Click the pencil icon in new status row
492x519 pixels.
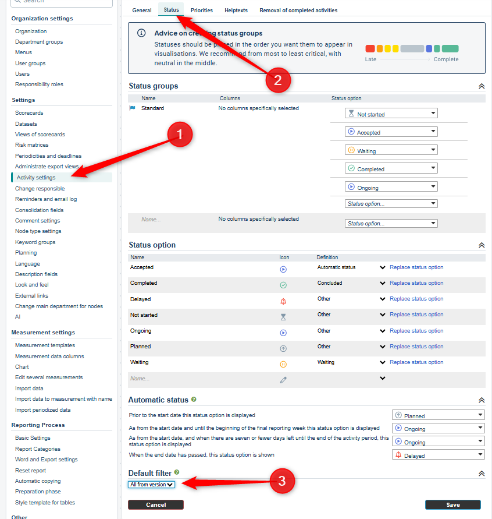[x=283, y=380]
